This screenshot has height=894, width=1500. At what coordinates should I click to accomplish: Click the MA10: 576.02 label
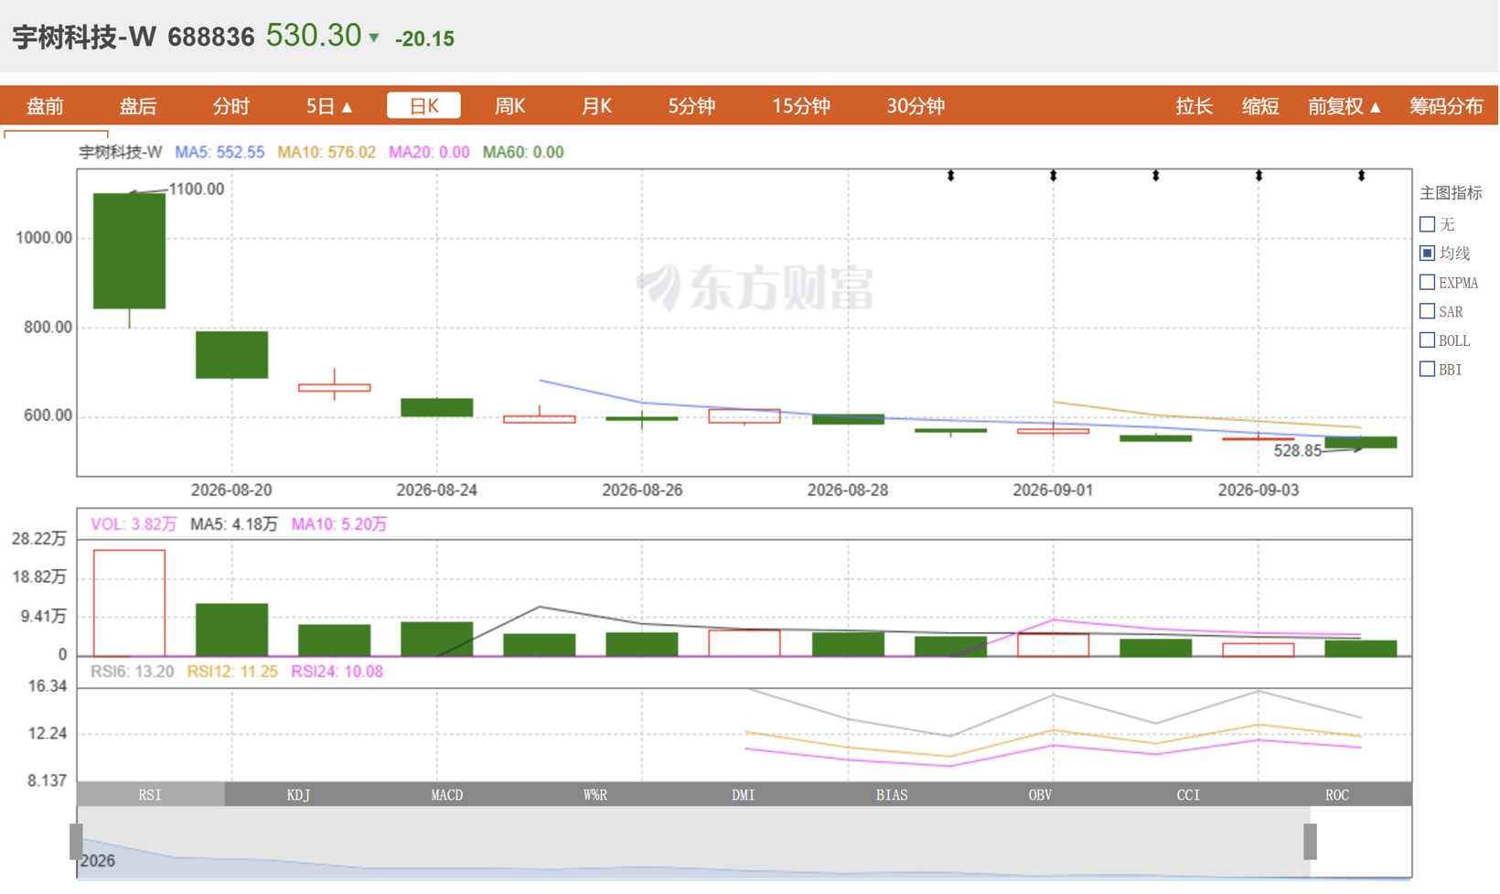[x=327, y=152]
